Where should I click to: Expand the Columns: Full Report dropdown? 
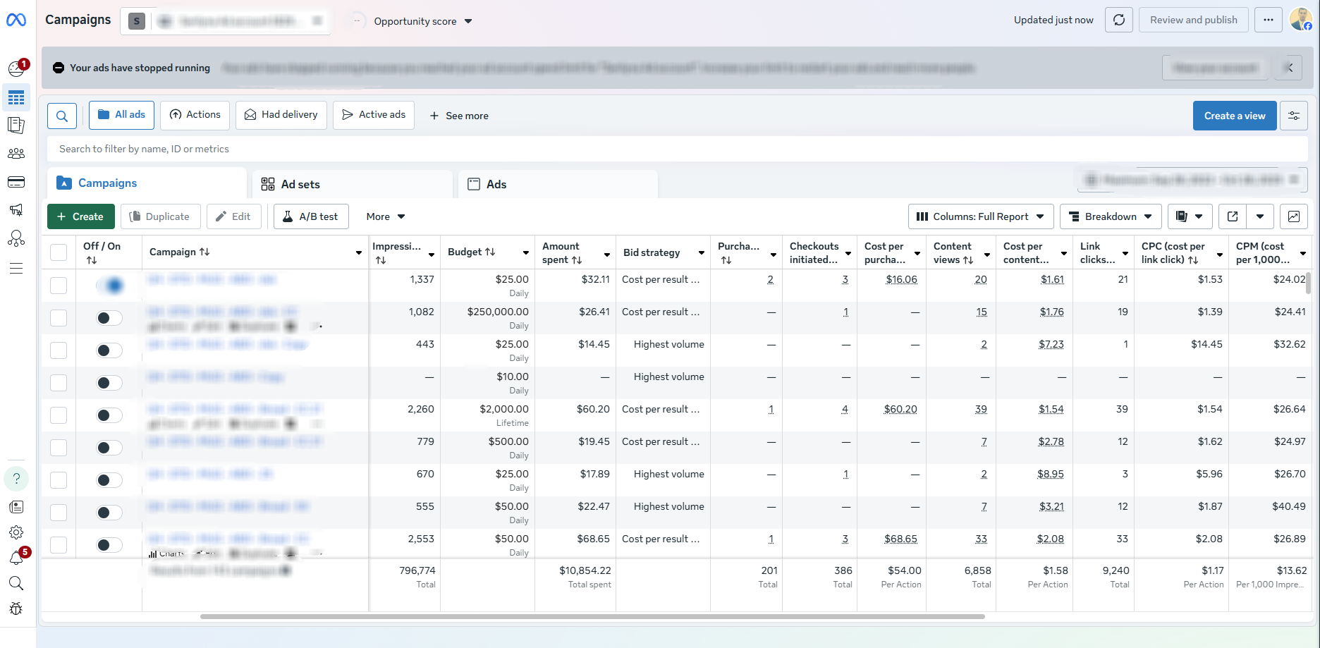pos(981,216)
